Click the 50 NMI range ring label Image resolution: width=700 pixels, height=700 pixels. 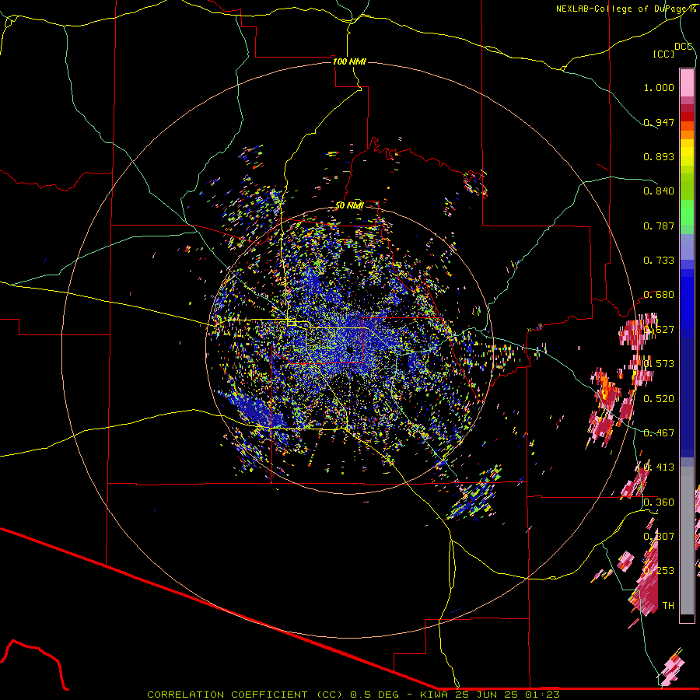point(349,205)
